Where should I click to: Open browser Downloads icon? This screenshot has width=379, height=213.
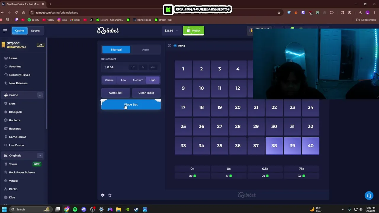[360, 12]
